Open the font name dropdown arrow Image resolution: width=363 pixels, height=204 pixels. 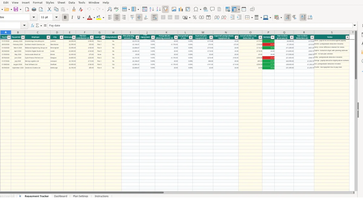[34, 18]
